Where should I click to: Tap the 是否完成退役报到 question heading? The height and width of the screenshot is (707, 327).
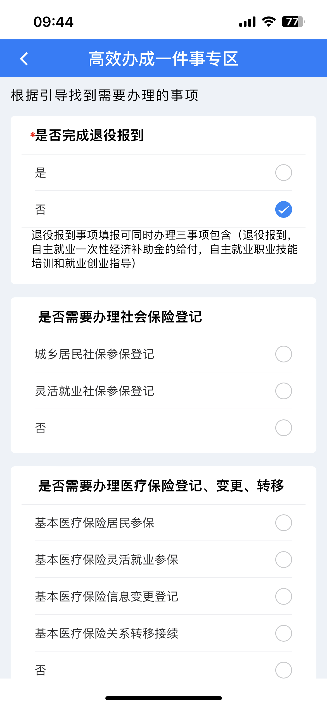click(x=89, y=135)
